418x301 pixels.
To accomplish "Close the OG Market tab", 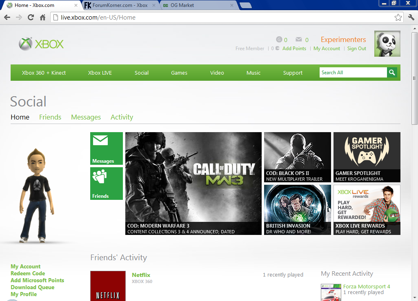I will click(x=232, y=5).
